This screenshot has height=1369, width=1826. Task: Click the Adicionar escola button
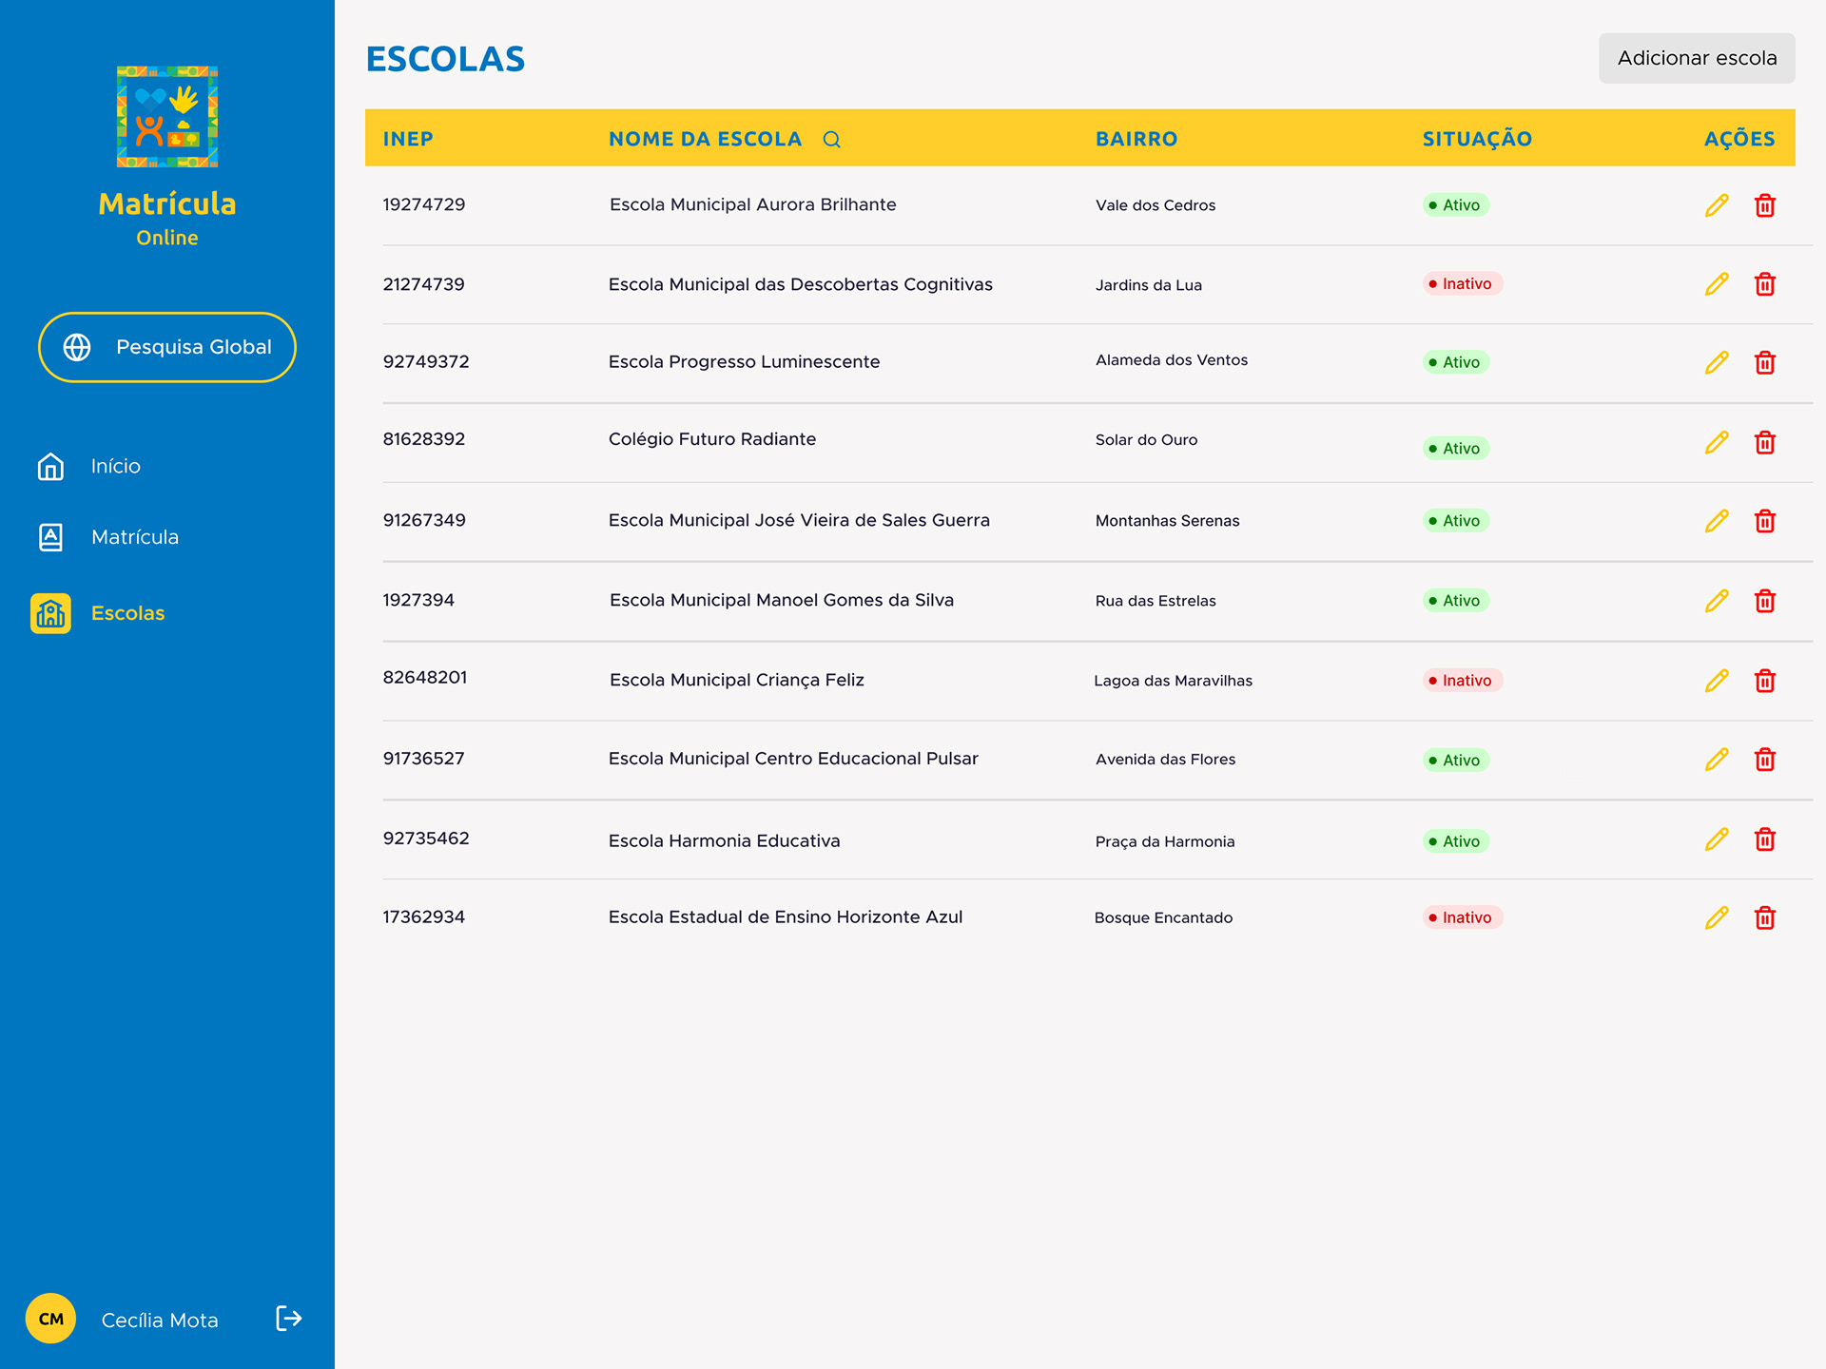pos(1697,58)
